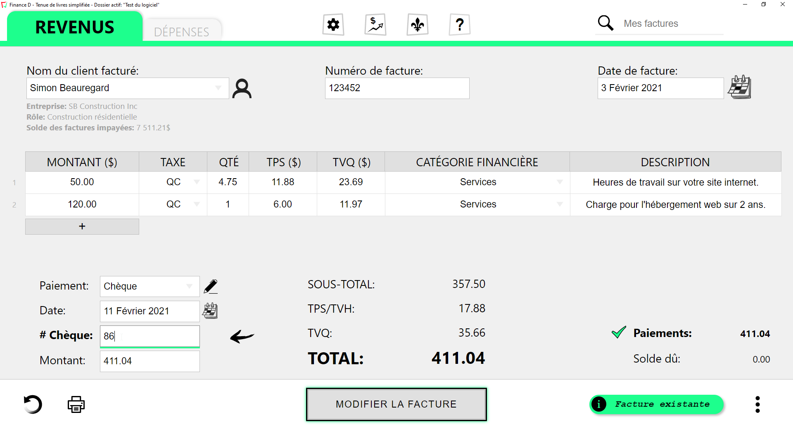This screenshot has width=793, height=429.
Task: Print the invoice using the printer icon
Action: coord(76,404)
